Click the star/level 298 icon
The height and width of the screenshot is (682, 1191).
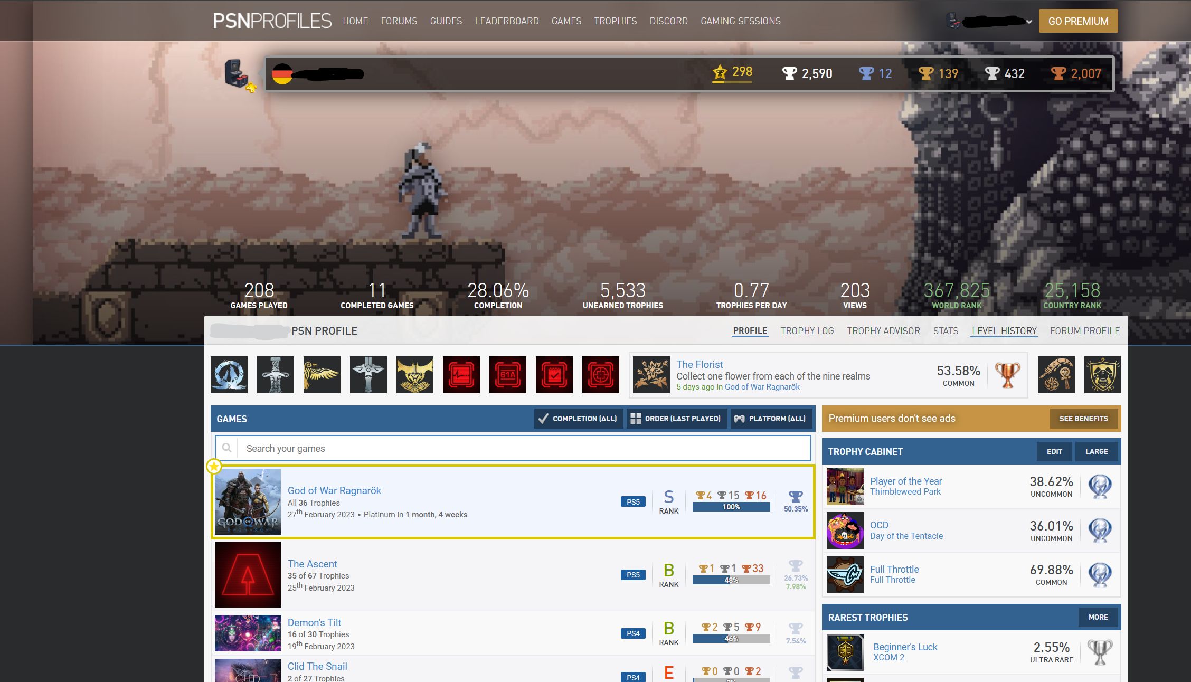coord(719,72)
